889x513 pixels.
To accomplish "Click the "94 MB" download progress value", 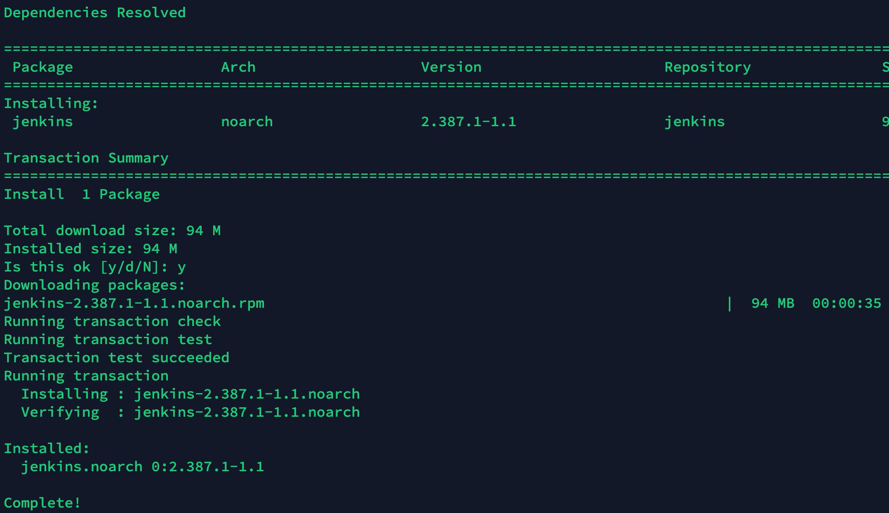I will 772,303.
